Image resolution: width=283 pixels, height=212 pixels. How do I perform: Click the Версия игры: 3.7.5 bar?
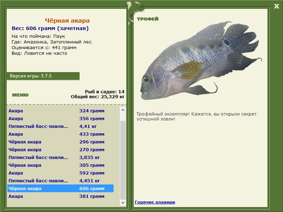coord(43,76)
